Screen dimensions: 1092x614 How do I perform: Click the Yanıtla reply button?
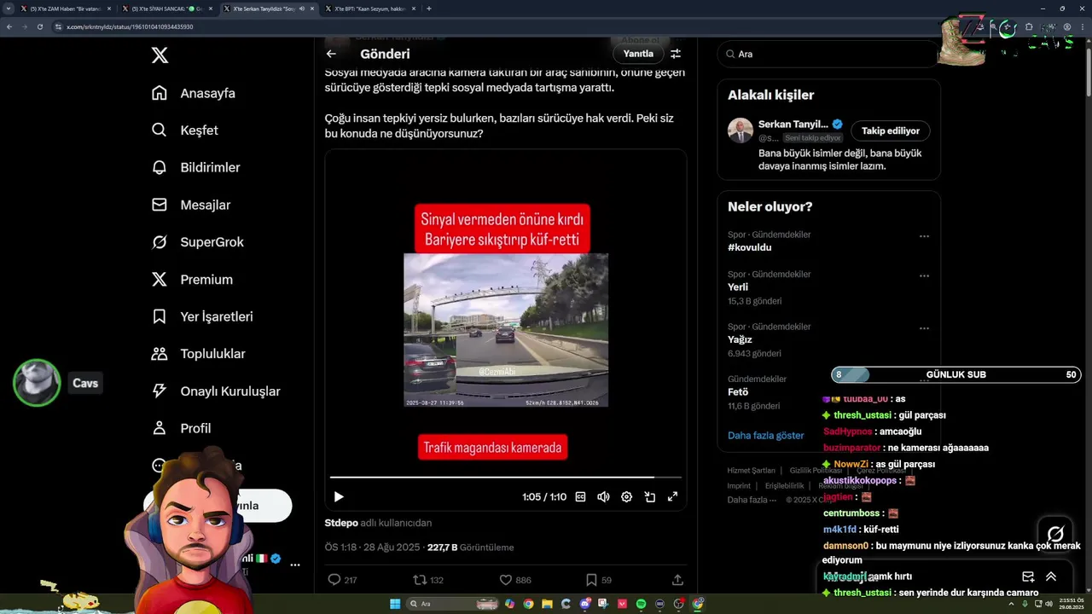(x=638, y=54)
